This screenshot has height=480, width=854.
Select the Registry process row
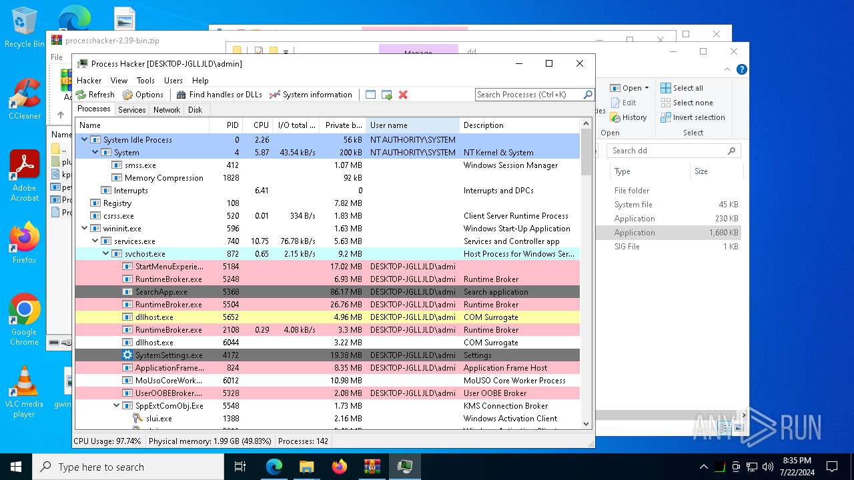328,203
